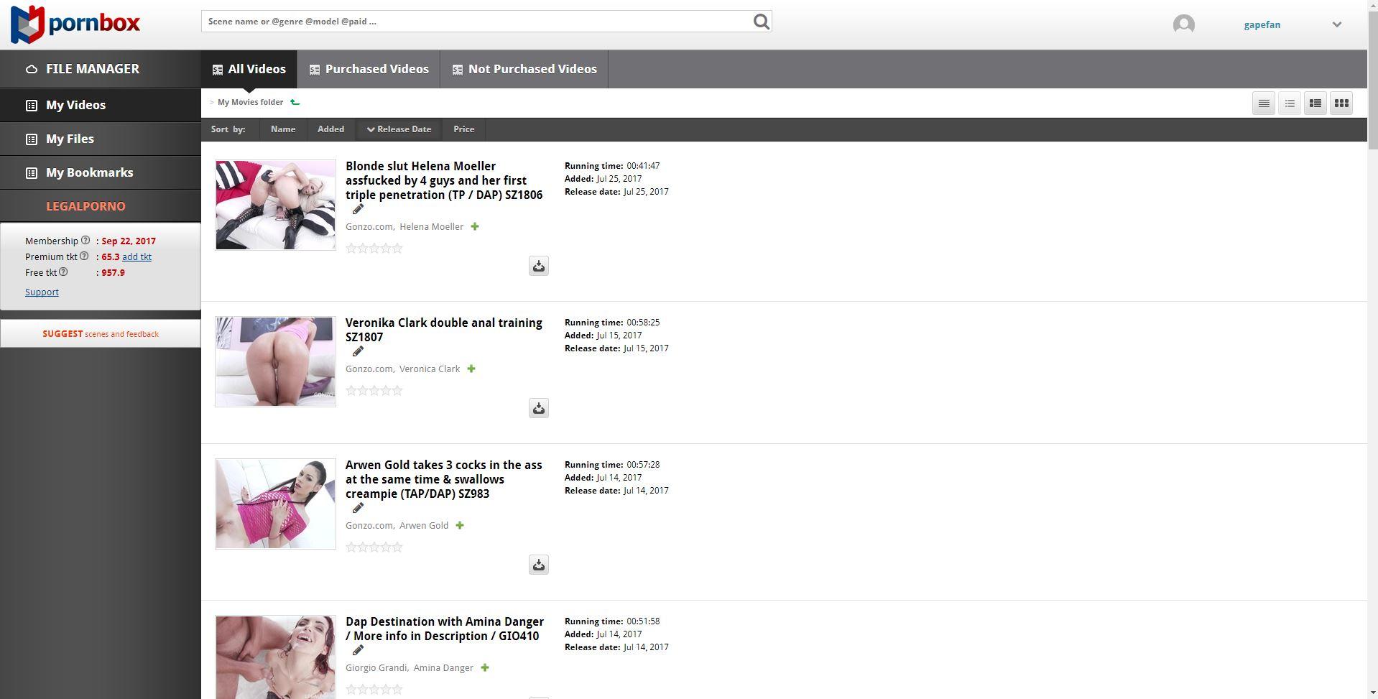Select the compact list view icon

tap(1263, 103)
